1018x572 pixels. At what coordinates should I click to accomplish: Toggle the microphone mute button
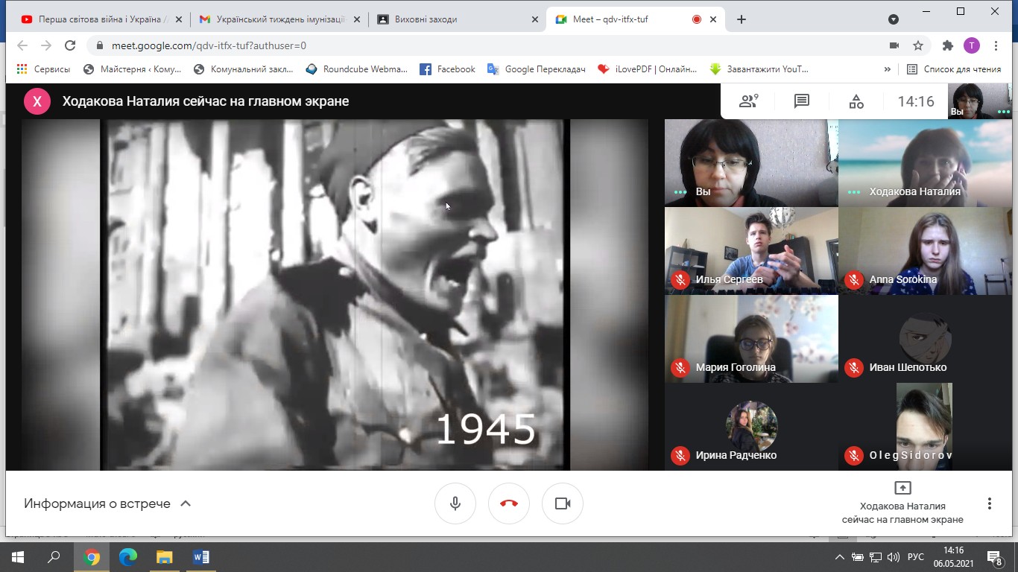(x=455, y=503)
